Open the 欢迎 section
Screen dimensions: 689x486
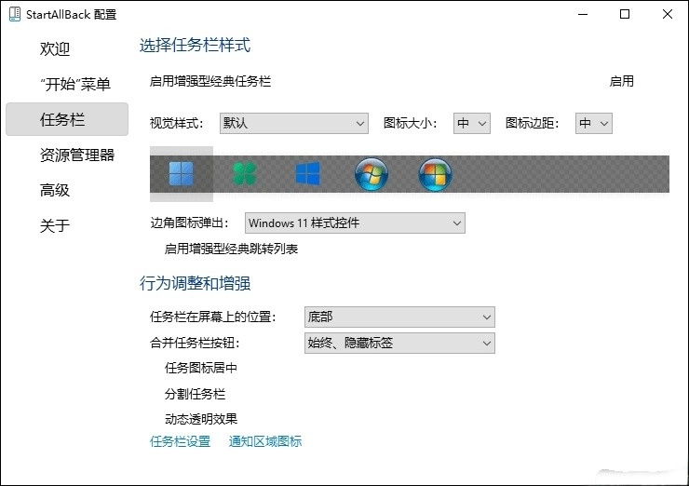(x=55, y=48)
